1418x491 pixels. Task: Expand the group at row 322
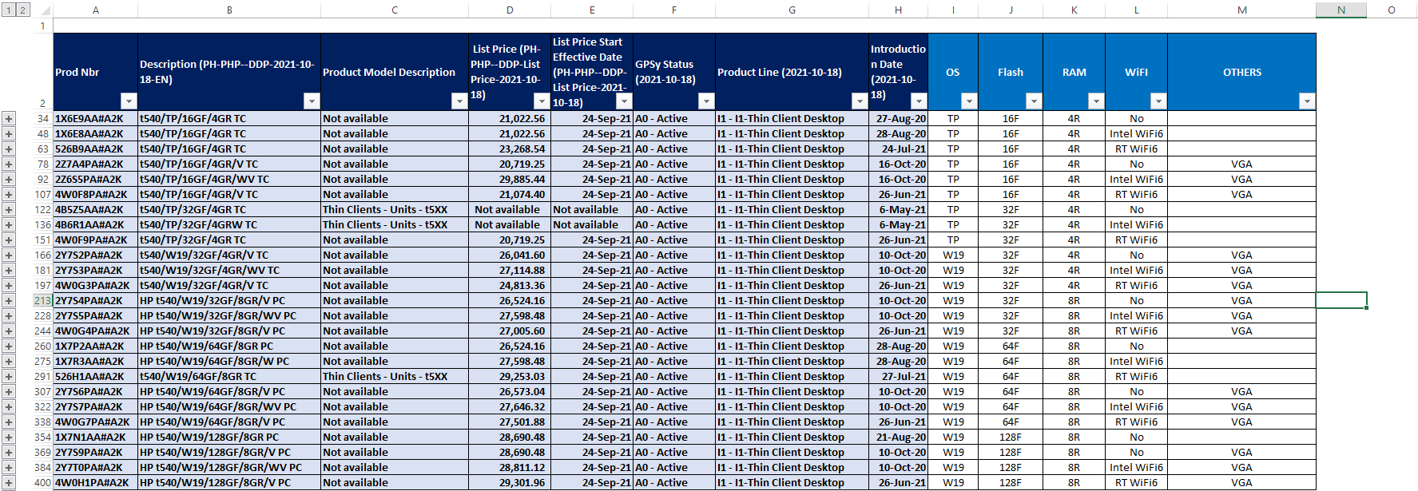tap(9, 407)
